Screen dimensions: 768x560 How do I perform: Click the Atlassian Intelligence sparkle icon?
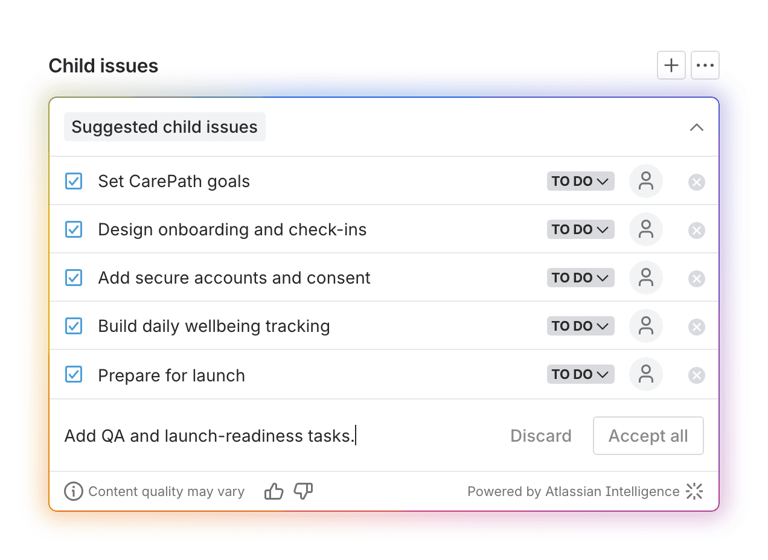695,491
